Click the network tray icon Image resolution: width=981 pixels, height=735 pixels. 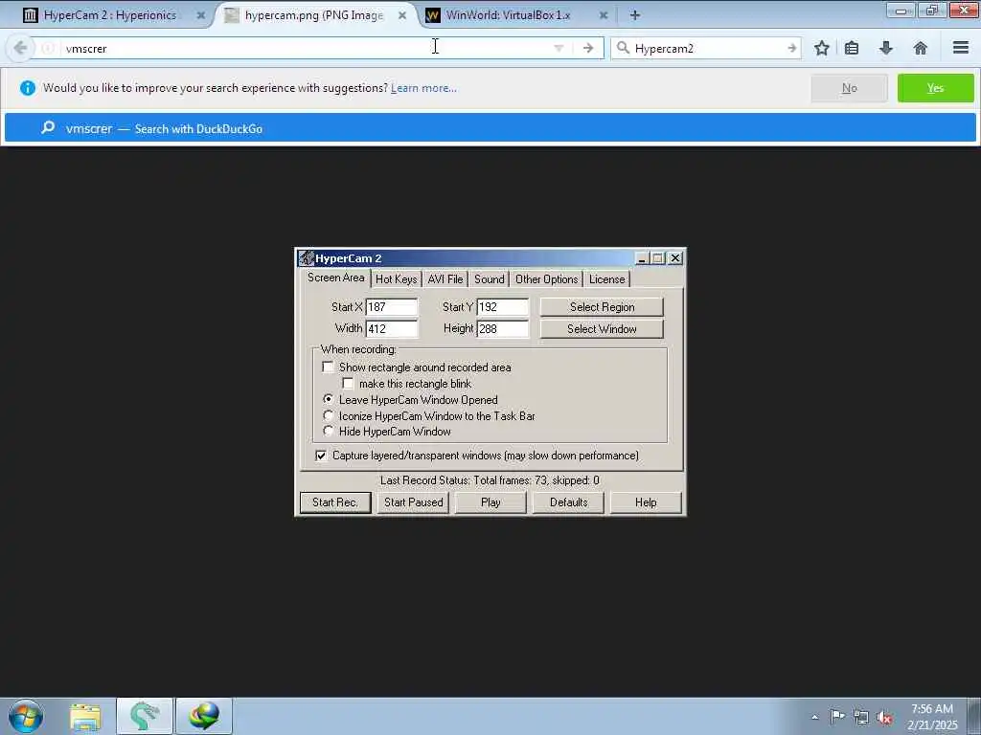861,717
